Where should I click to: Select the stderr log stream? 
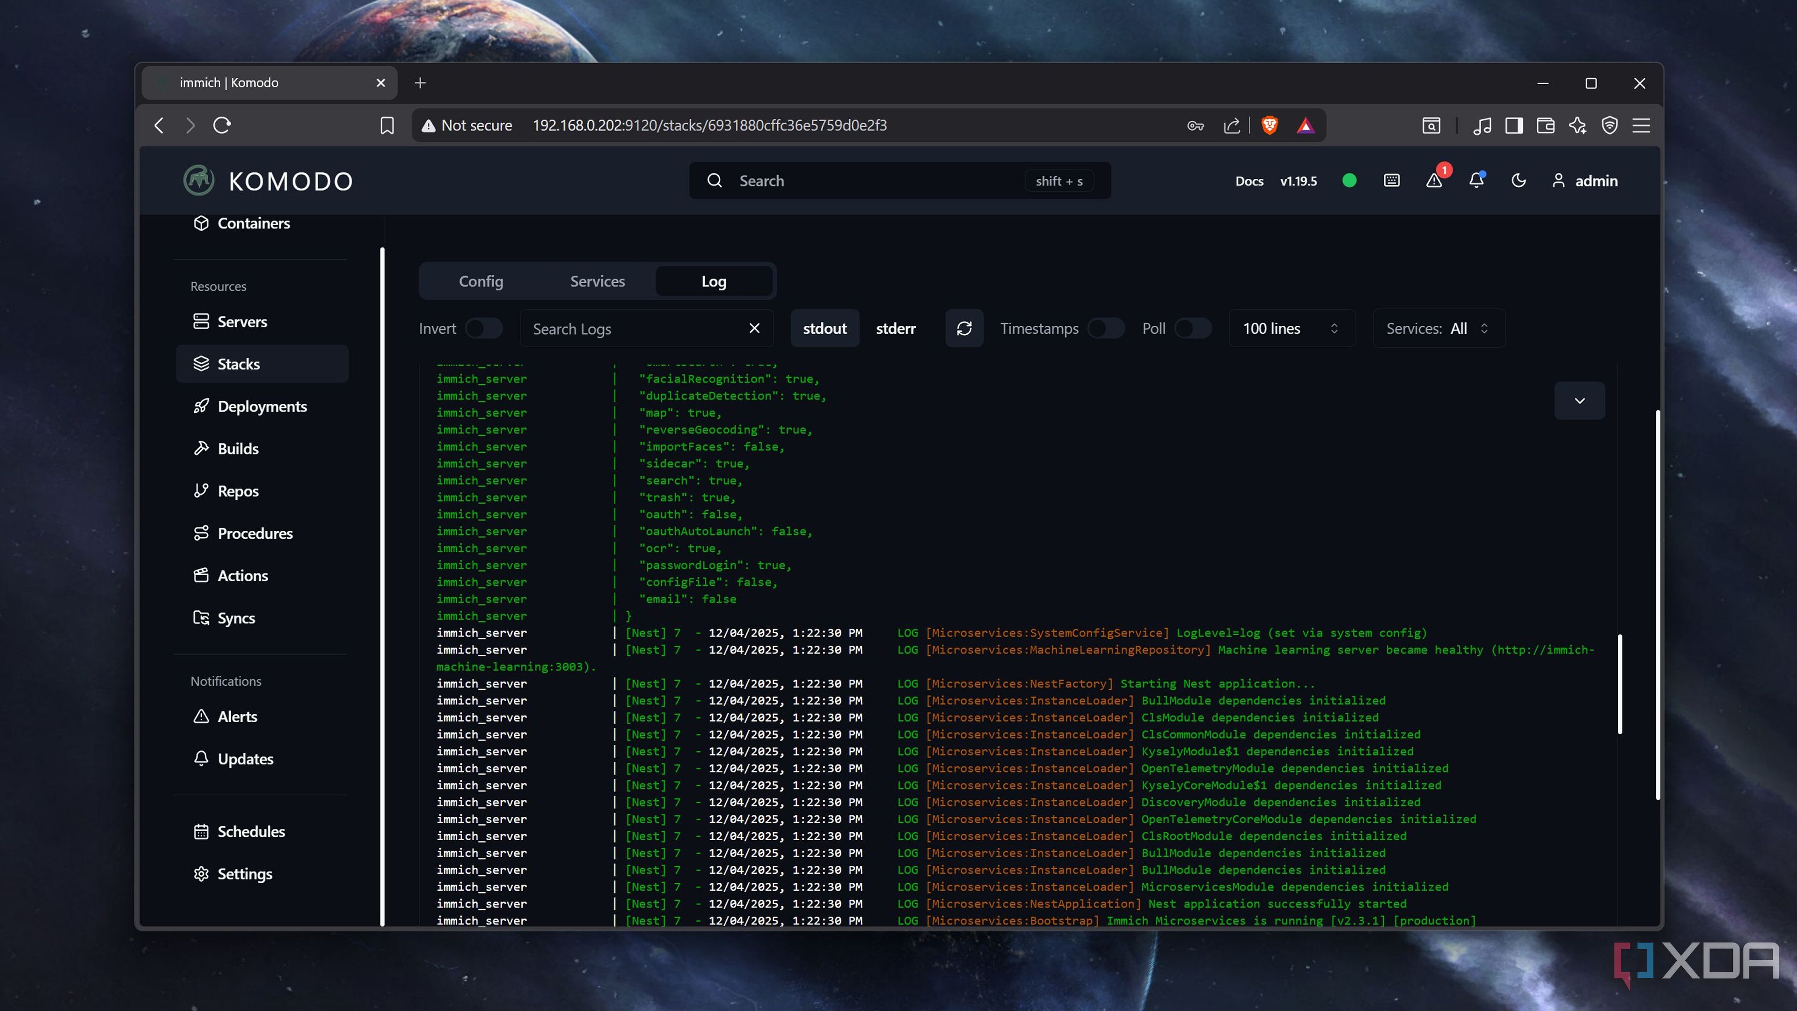click(896, 329)
